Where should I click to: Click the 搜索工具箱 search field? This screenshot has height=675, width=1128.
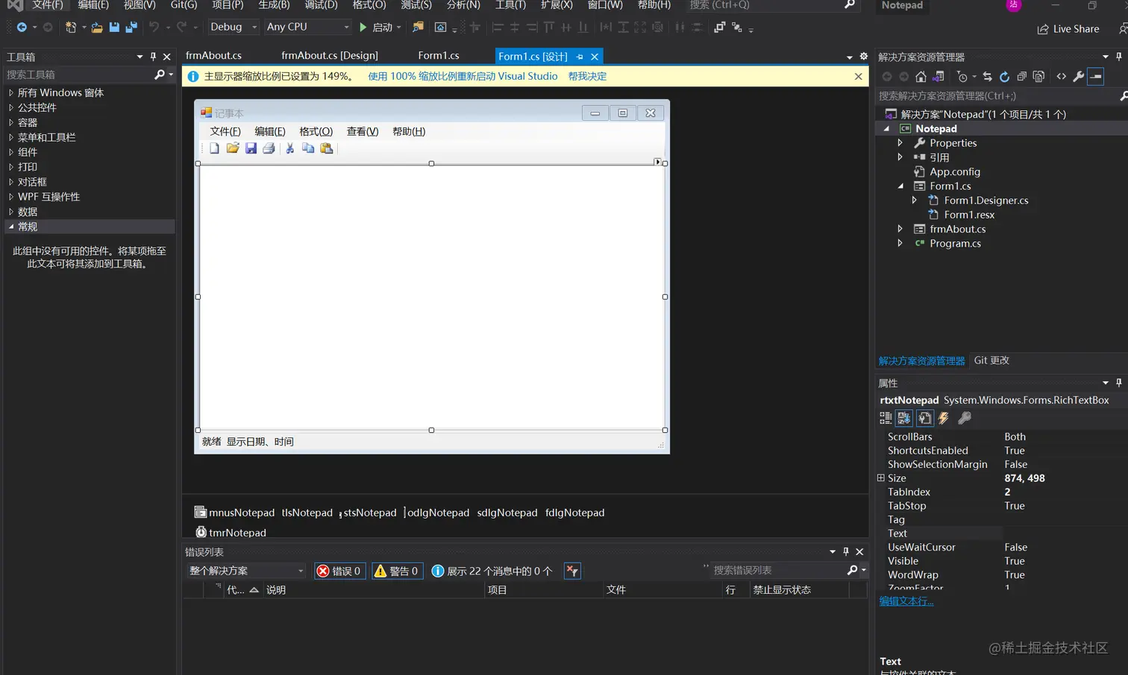click(78, 75)
